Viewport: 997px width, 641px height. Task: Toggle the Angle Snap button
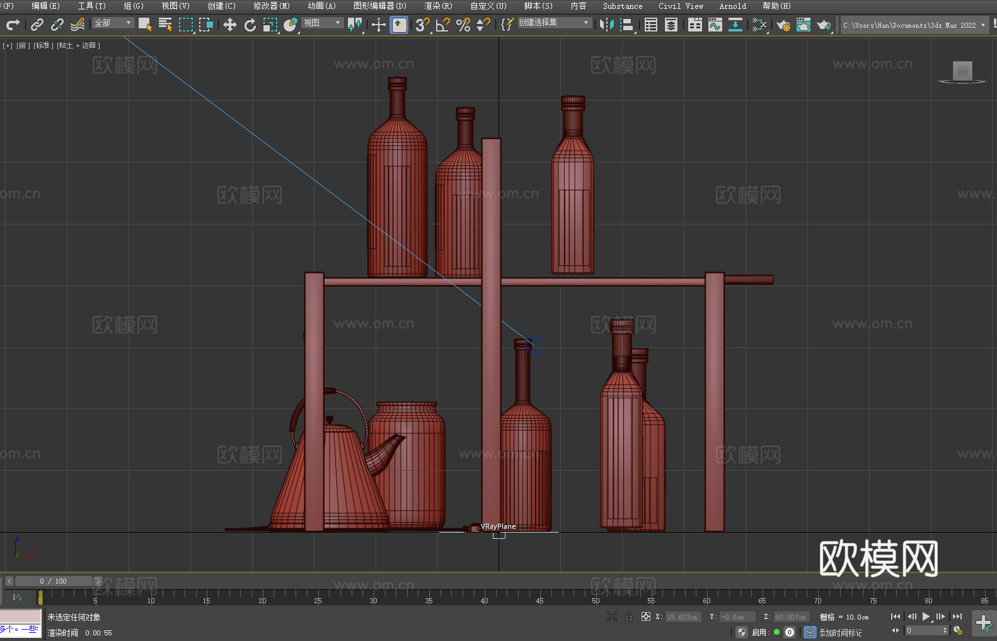[443, 25]
